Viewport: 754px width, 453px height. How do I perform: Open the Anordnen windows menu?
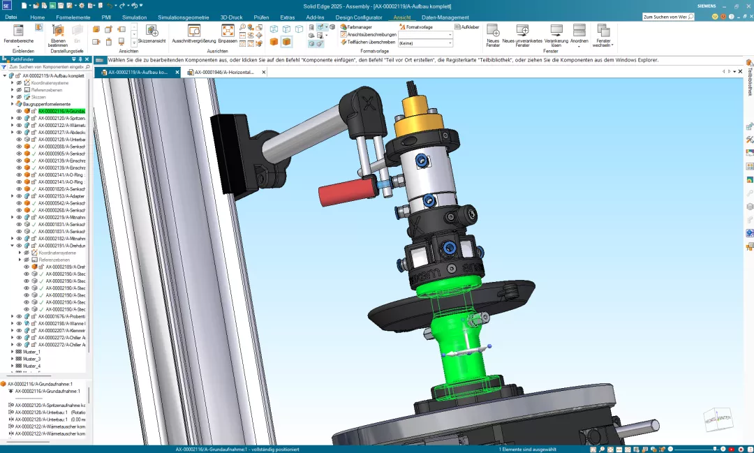click(x=579, y=35)
